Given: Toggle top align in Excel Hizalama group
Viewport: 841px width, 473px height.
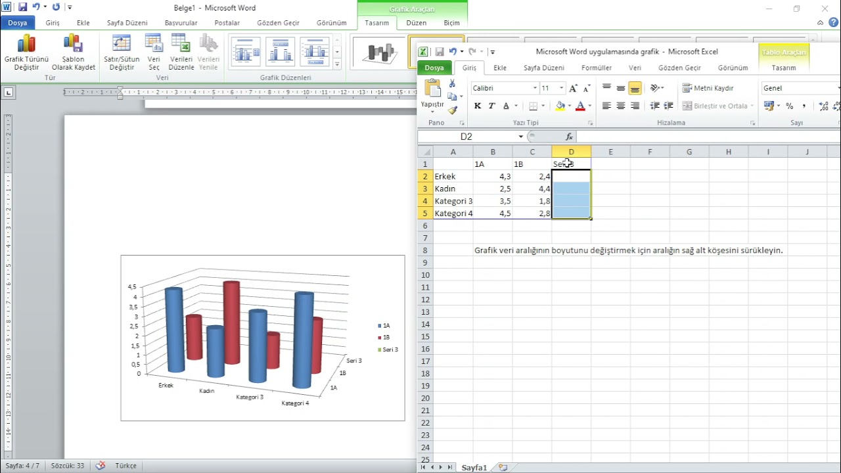Looking at the screenshot, I should point(606,88).
